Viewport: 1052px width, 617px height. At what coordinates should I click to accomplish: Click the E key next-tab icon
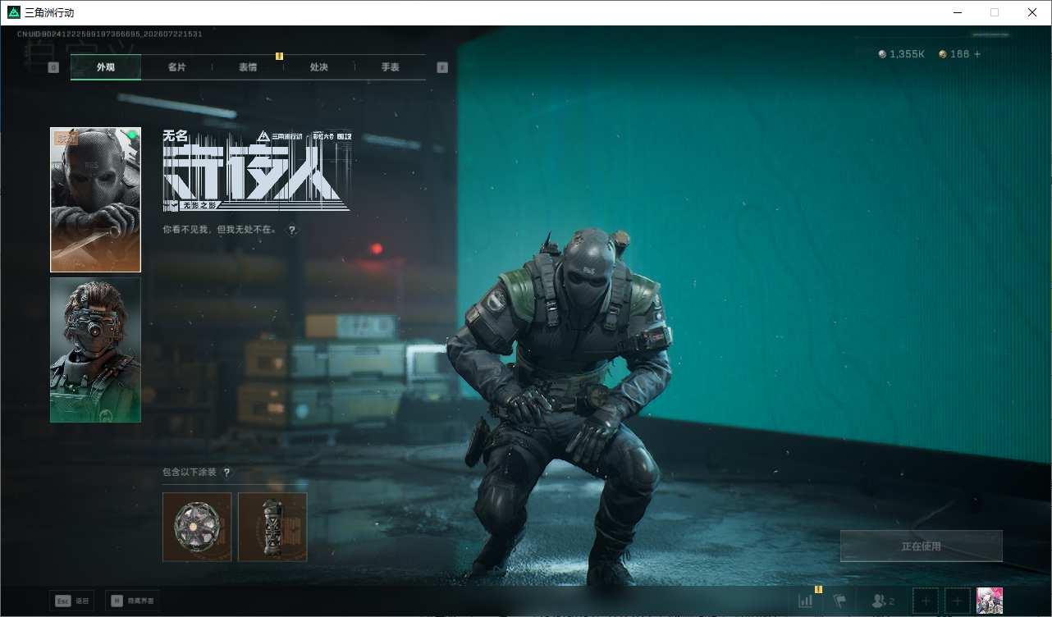(442, 67)
